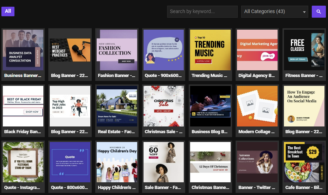
Task: Open the Trending Music template thumbnail
Action: coord(210,50)
